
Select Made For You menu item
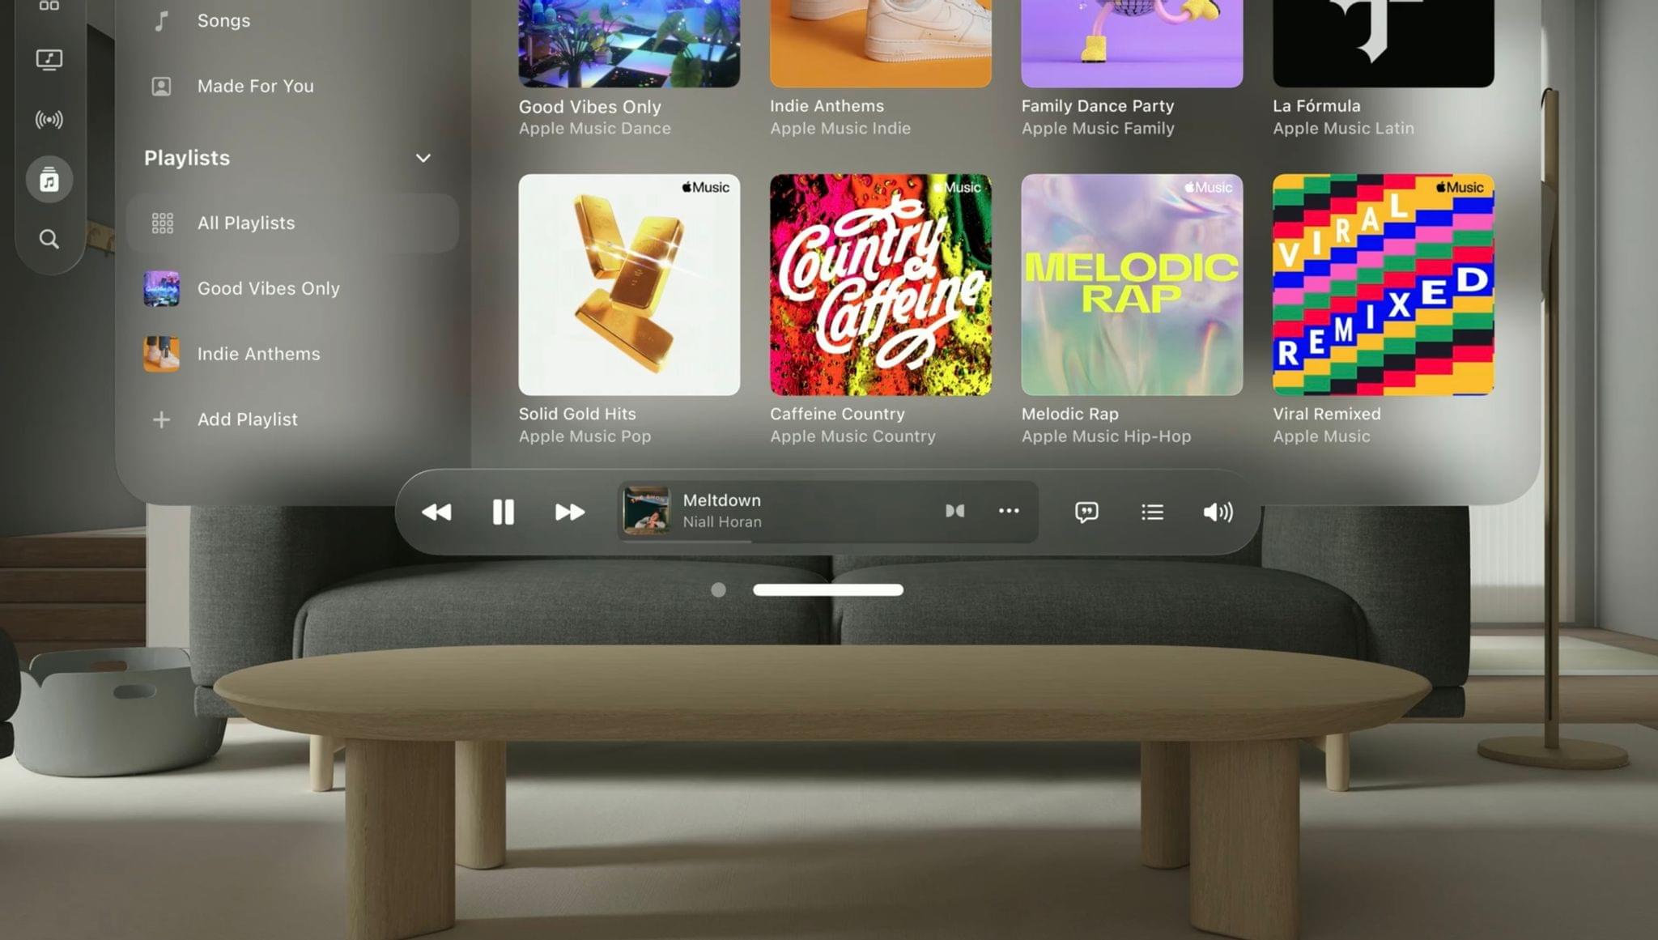coord(255,86)
